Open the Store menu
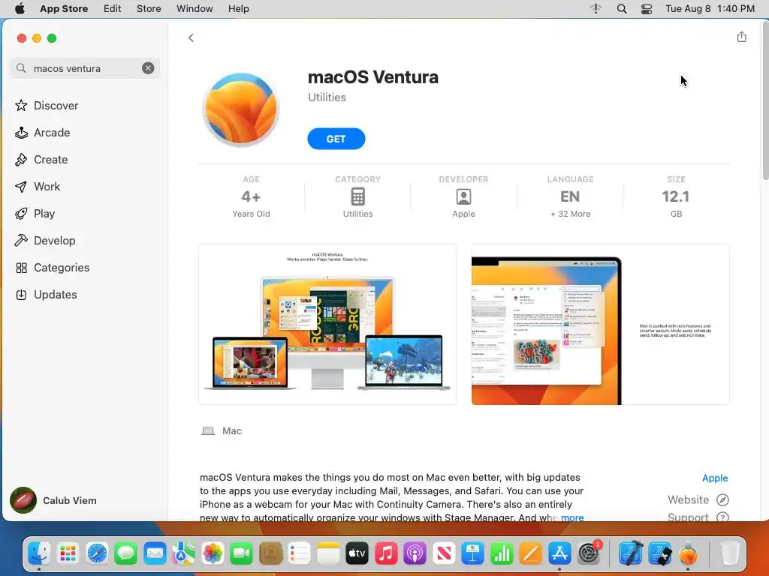 149,8
